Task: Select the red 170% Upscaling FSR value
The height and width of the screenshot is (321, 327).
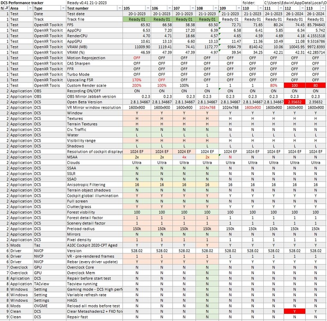Action: [137, 80]
